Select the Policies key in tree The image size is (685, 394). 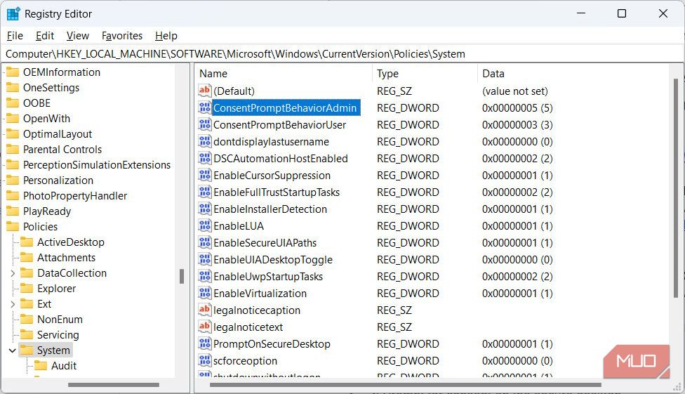click(40, 227)
